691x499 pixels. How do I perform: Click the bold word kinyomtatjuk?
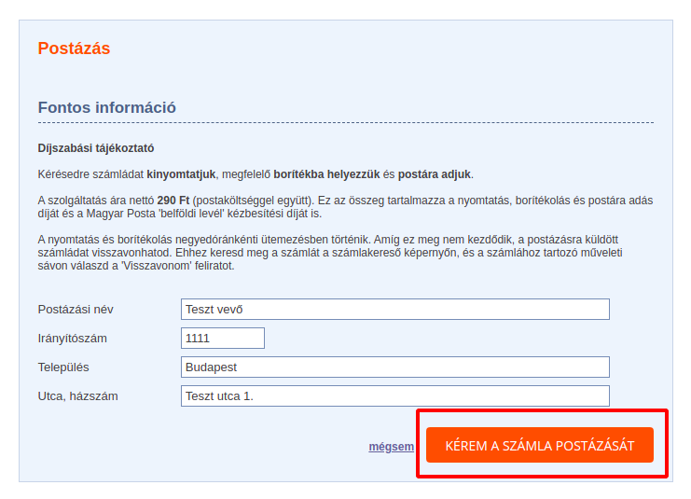(x=181, y=174)
